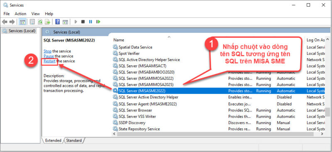Open the Help menu
Viewport: 332px width, 152px height.
49,14
